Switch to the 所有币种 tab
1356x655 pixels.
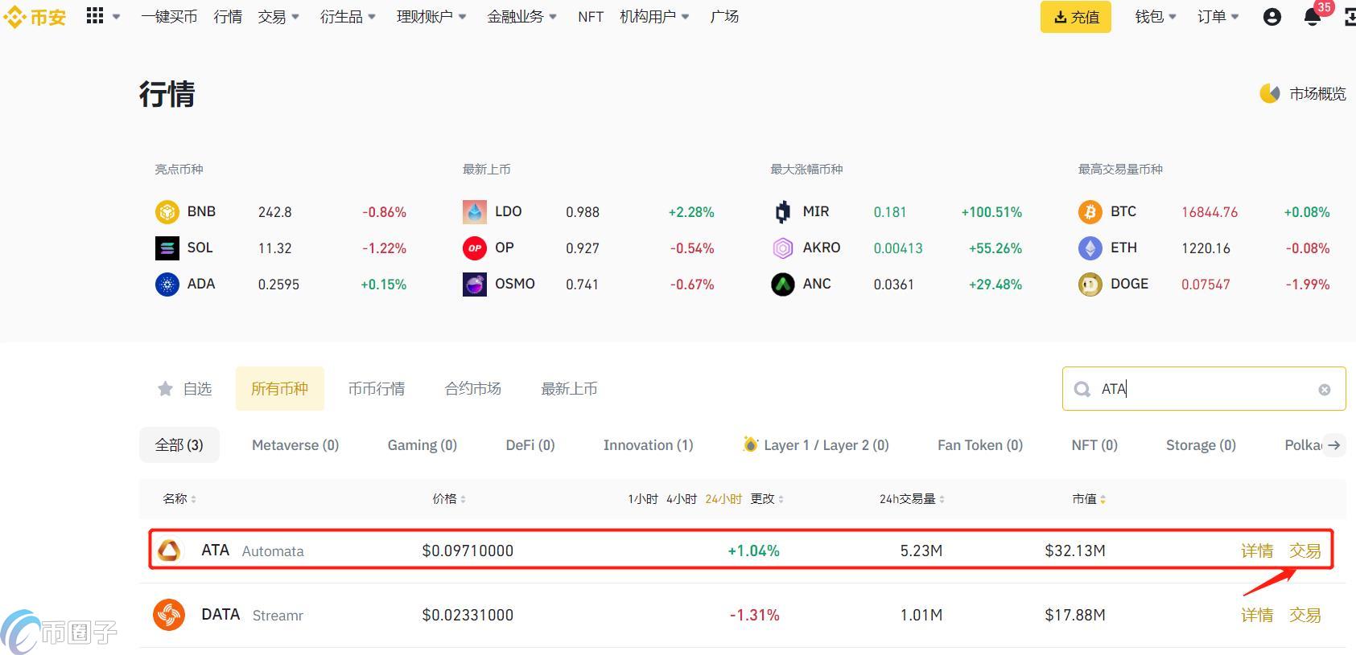[280, 389]
